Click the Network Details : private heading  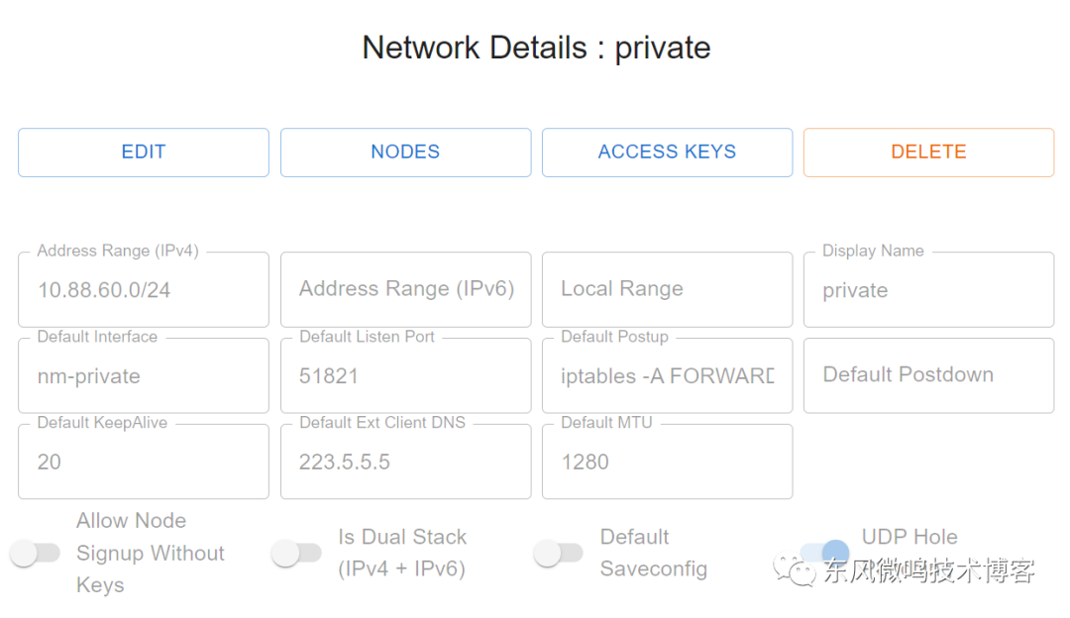click(x=536, y=48)
